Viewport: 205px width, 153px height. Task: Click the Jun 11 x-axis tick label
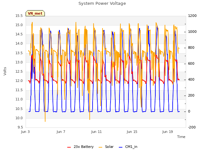96,132
